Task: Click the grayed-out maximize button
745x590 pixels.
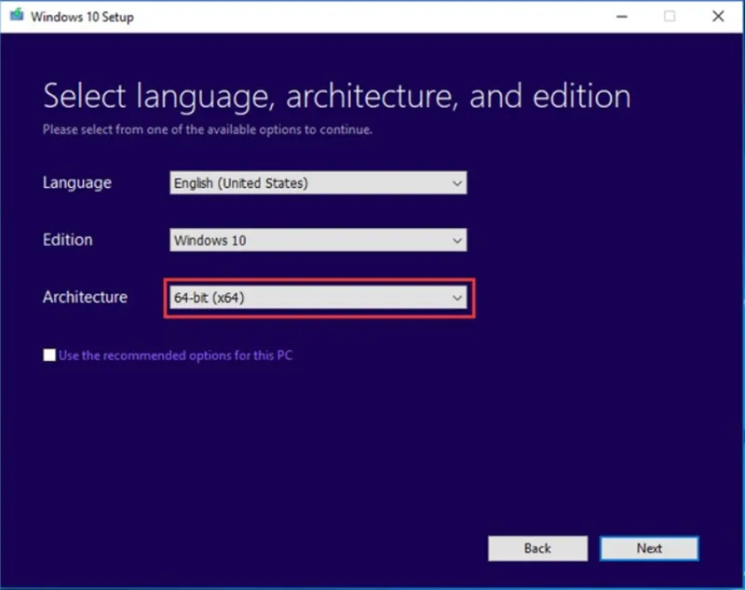Action: click(x=669, y=16)
